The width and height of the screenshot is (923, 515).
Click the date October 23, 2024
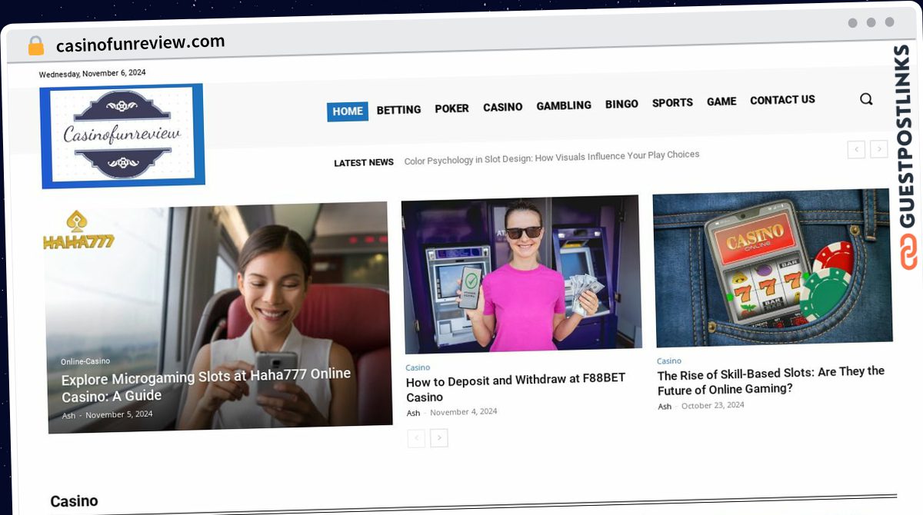713,405
